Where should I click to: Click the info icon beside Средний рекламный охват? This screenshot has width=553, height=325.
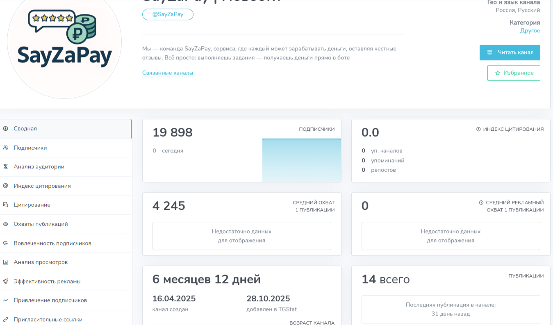pos(481,202)
